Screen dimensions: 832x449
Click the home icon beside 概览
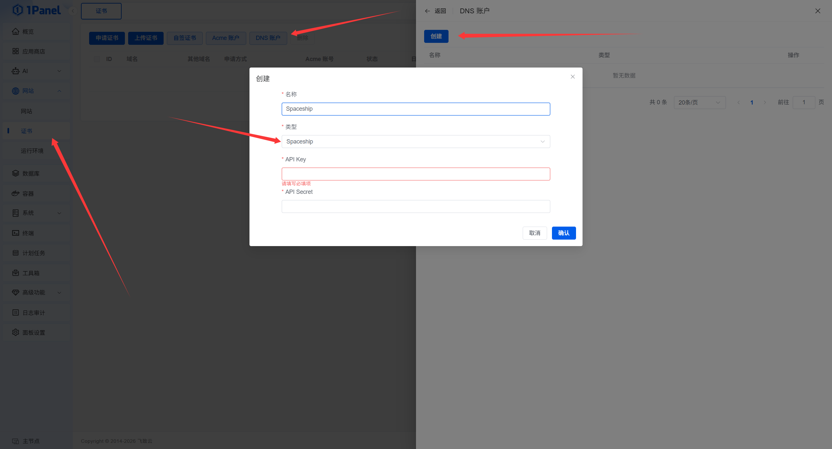15,31
